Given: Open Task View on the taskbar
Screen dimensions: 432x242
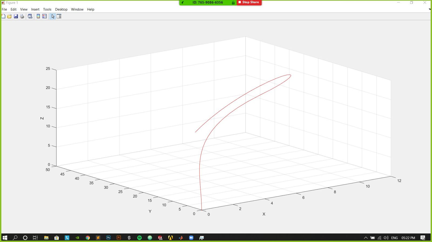Looking at the screenshot, I should point(35,238).
